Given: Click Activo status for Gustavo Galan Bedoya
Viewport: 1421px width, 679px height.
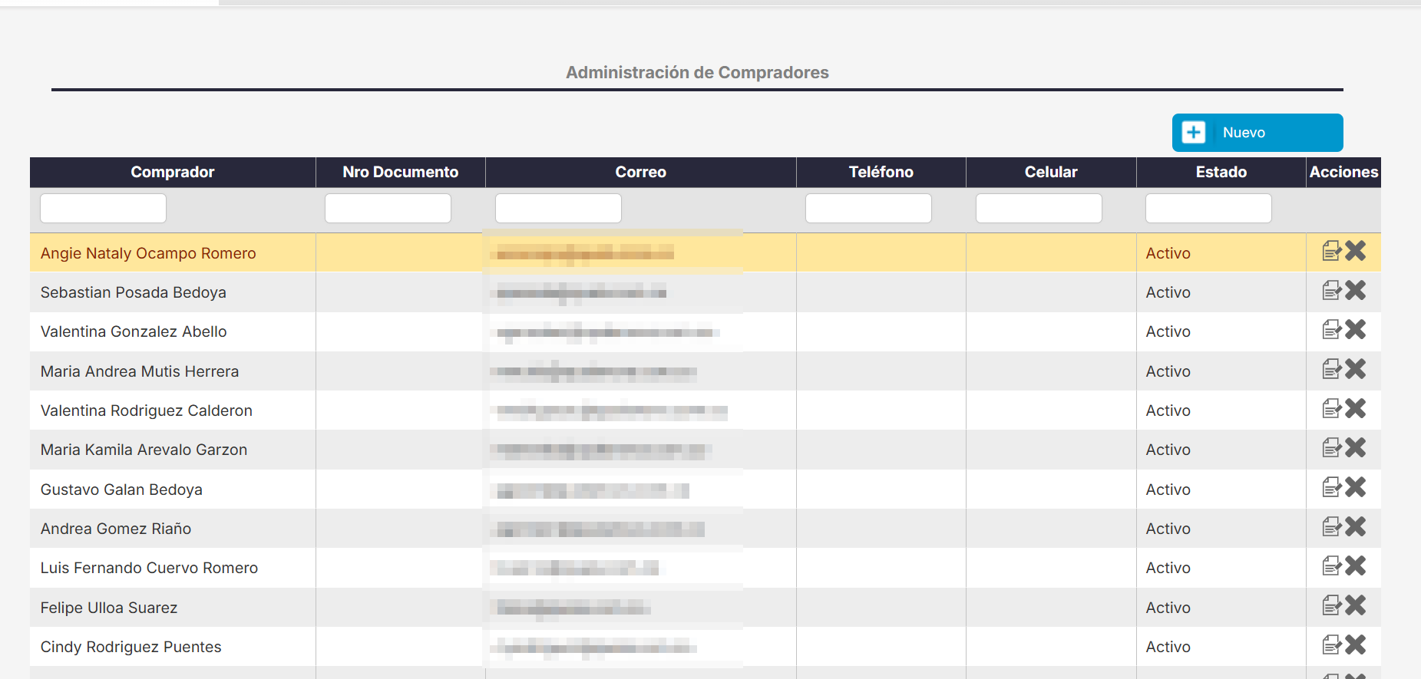Looking at the screenshot, I should (1168, 489).
